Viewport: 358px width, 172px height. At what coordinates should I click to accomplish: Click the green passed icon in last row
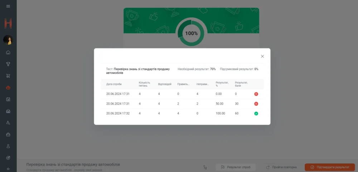tap(256, 113)
